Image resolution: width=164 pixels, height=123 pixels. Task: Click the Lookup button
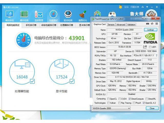150,30
